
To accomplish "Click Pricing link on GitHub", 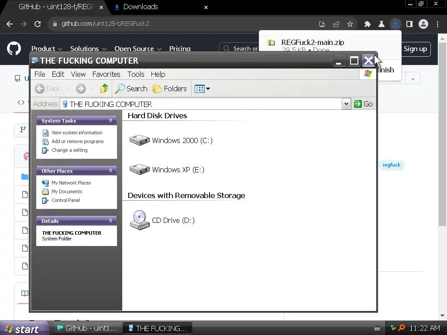I will [180, 49].
